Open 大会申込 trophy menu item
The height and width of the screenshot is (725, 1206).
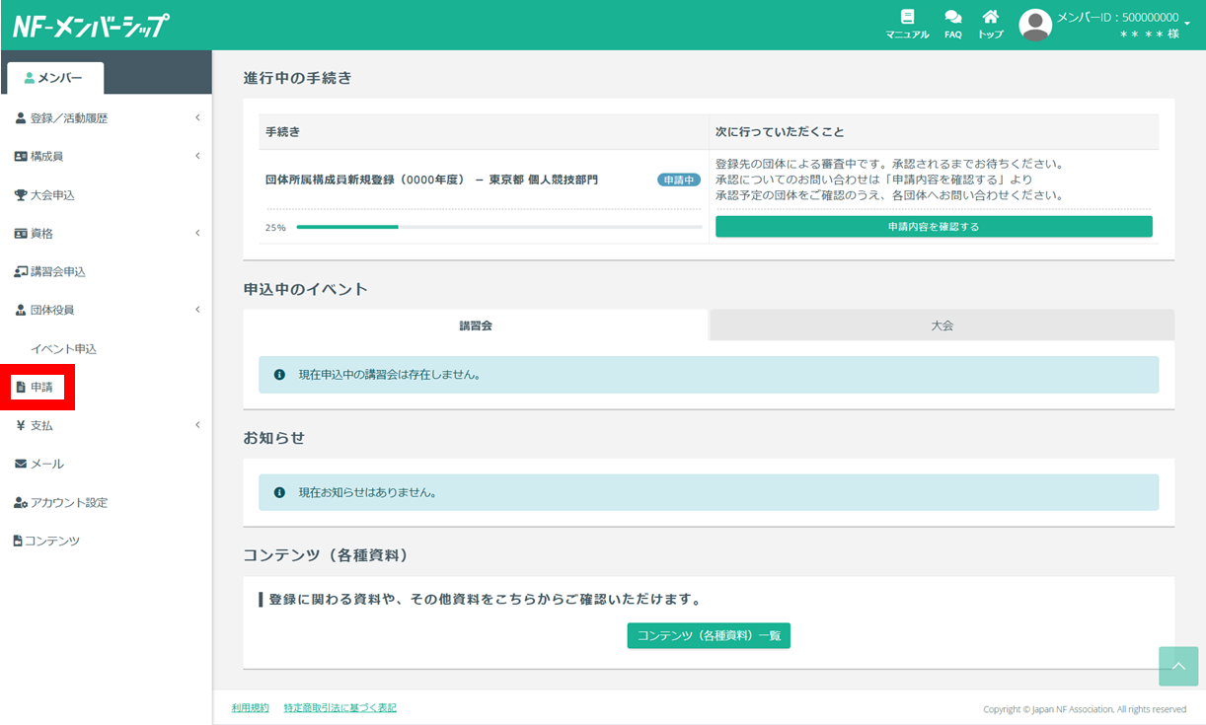pos(52,195)
